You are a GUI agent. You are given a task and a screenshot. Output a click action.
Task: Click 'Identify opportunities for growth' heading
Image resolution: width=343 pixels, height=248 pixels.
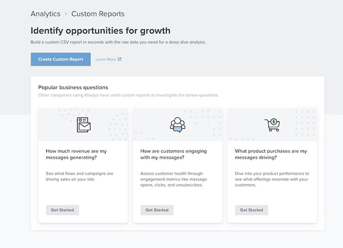100,31
